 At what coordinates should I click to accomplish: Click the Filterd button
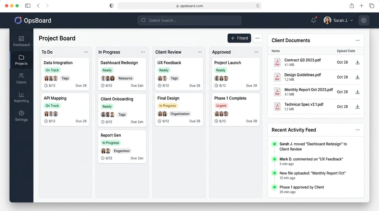point(239,38)
